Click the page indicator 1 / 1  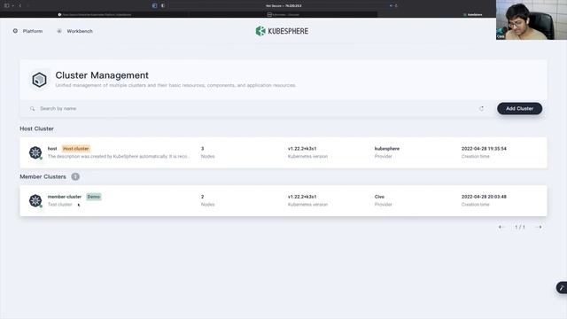click(520, 227)
